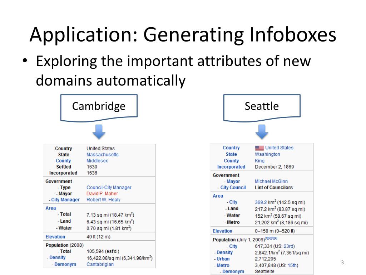Click the Government heading in Cambridge infobox

point(59,182)
